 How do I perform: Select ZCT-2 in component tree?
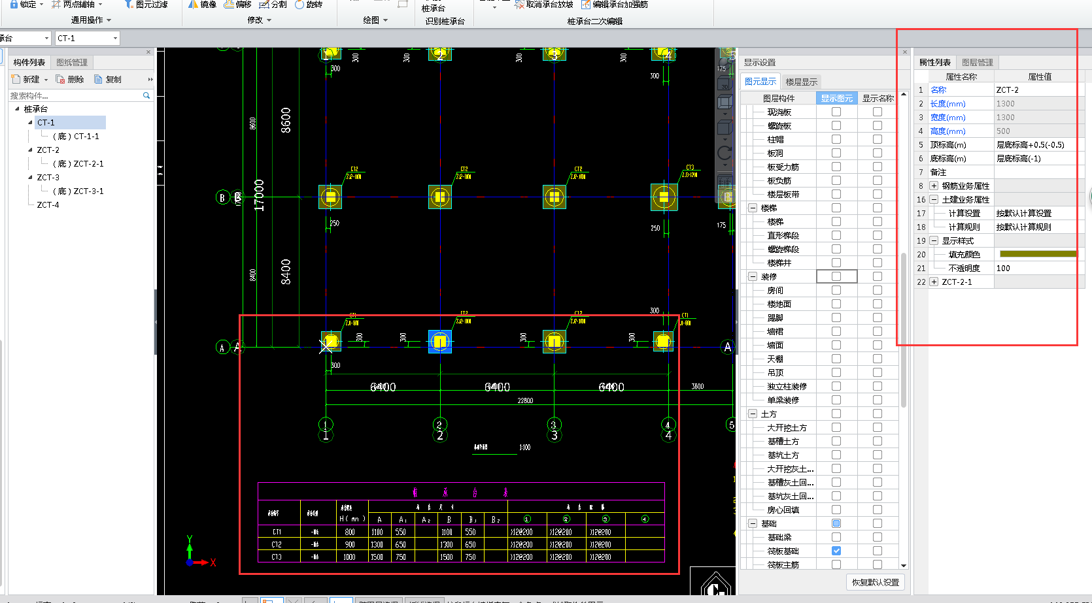tap(48, 150)
